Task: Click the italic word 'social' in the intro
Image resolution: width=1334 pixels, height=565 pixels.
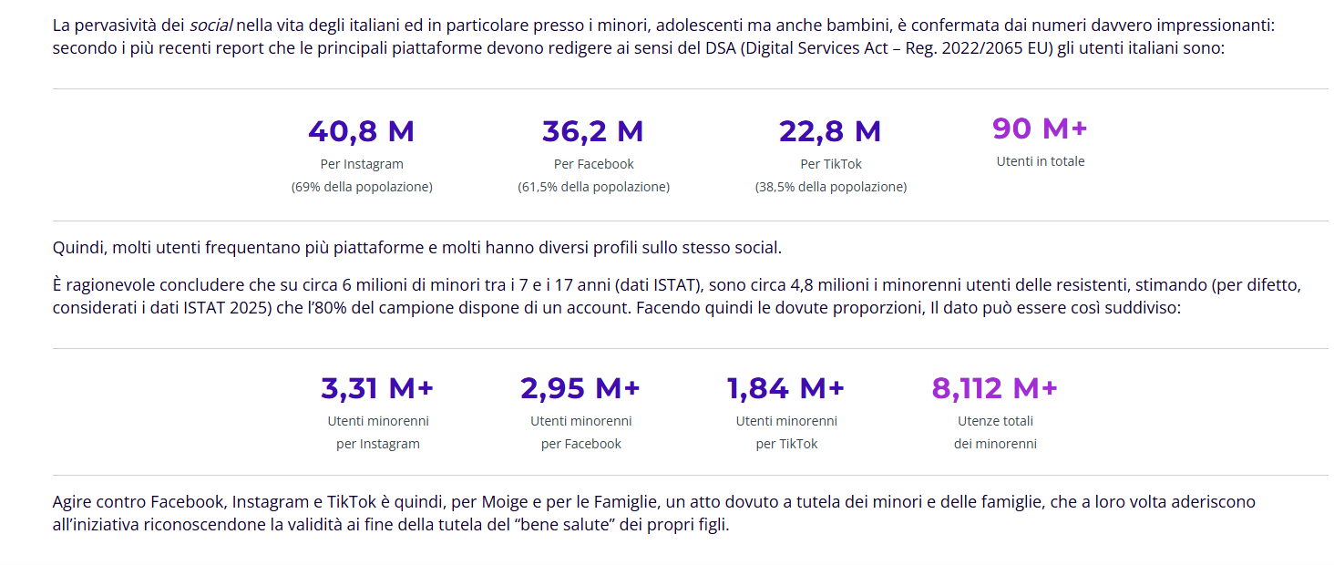Action: [x=210, y=25]
